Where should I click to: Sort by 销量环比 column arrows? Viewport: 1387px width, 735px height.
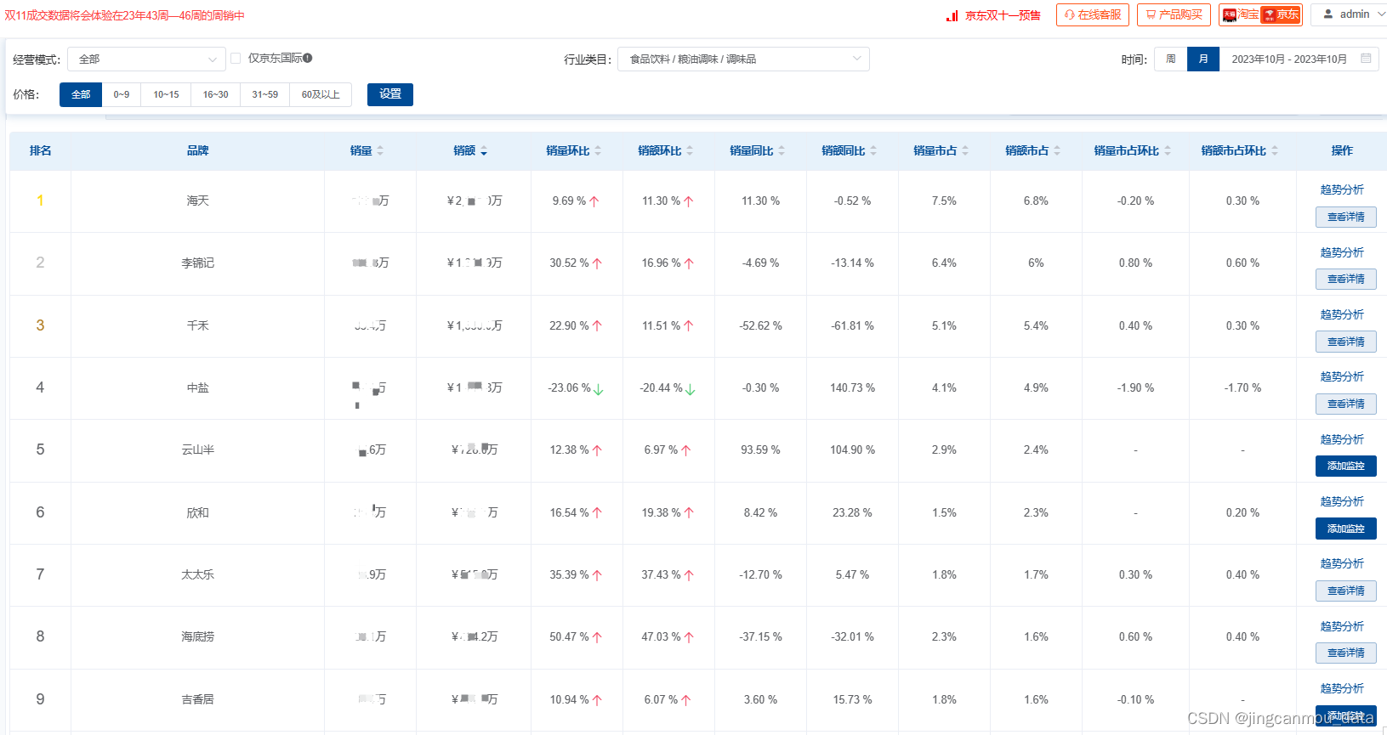[598, 150]
